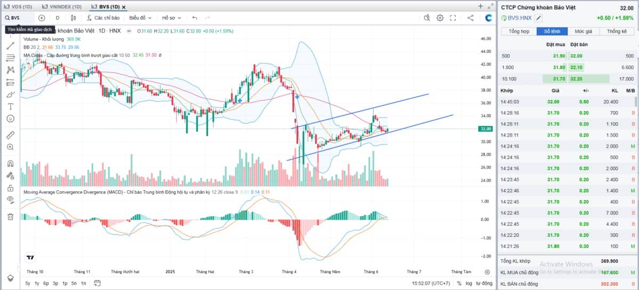Select the brush drawing tool
The height and width of the screenshot is (290, 639).
(x=10, y=94)
